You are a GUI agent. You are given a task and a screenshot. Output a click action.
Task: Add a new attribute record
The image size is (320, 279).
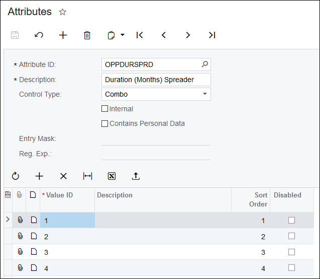click(x=63, y=35)
